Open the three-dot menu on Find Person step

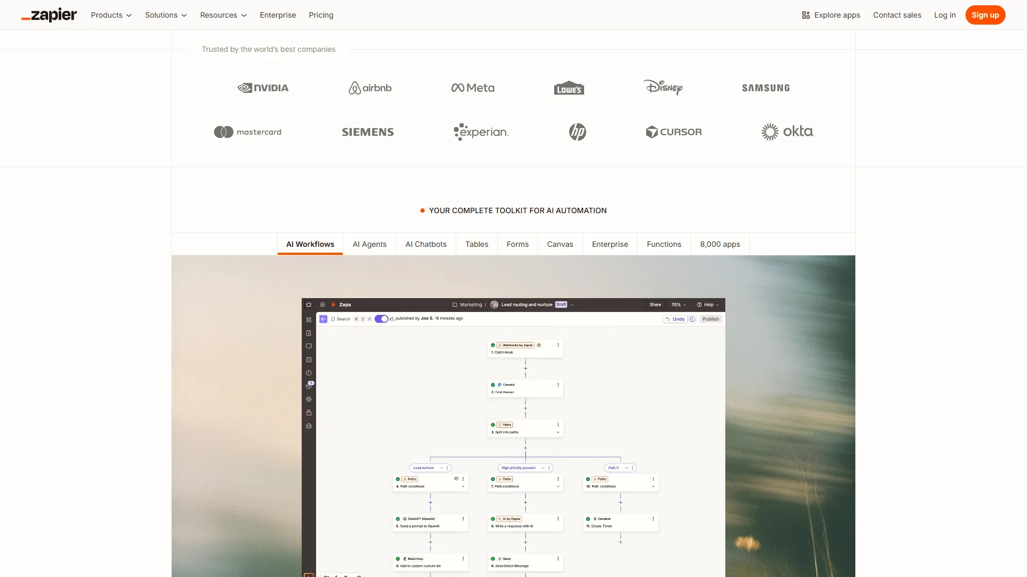click(x=558, y=385)
